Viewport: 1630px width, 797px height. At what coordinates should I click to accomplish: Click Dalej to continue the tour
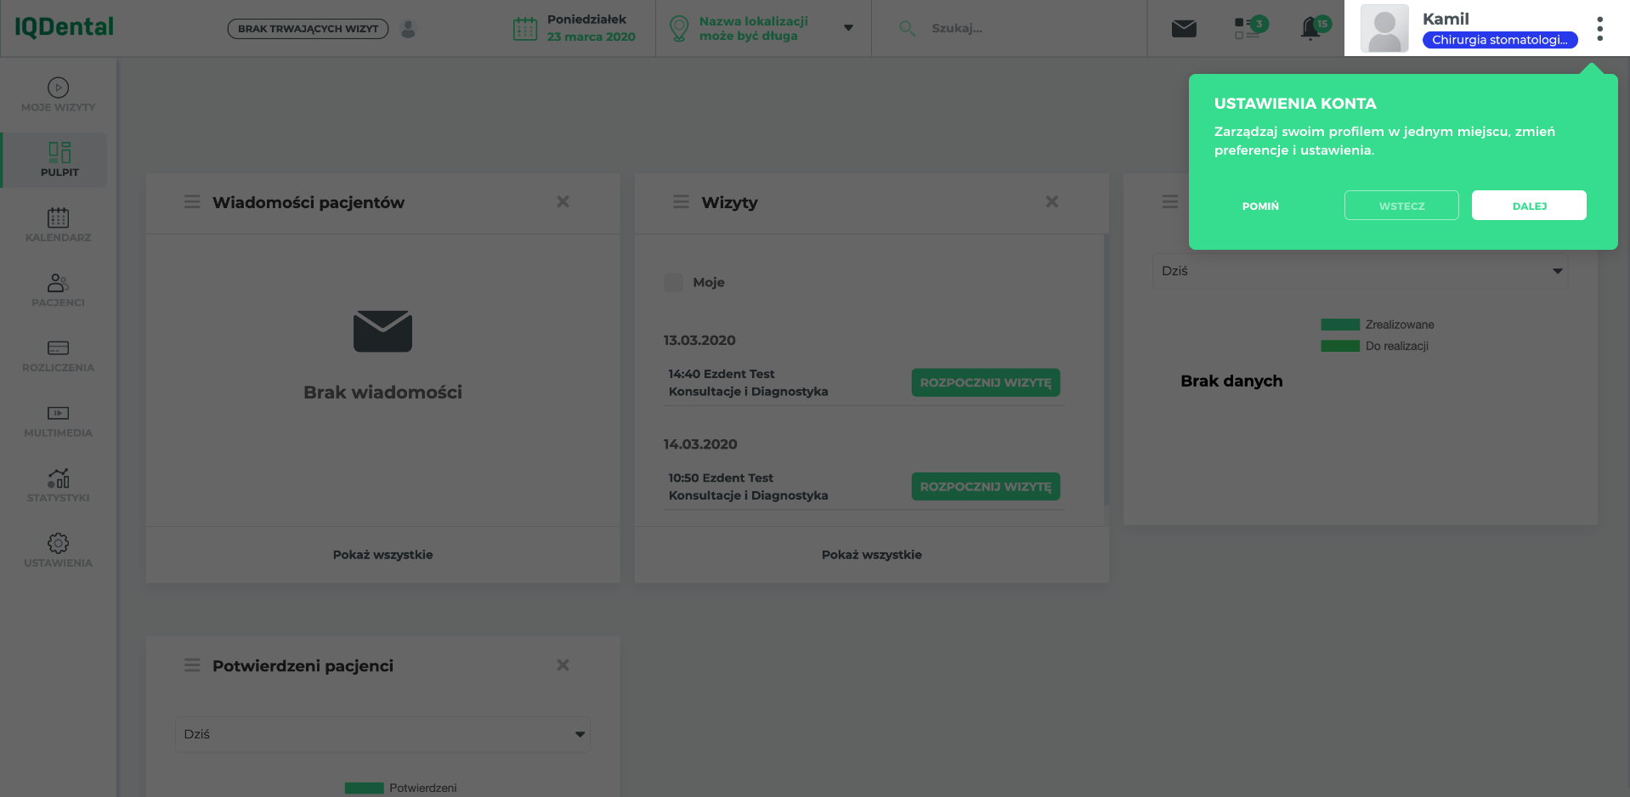point(1529,206)
